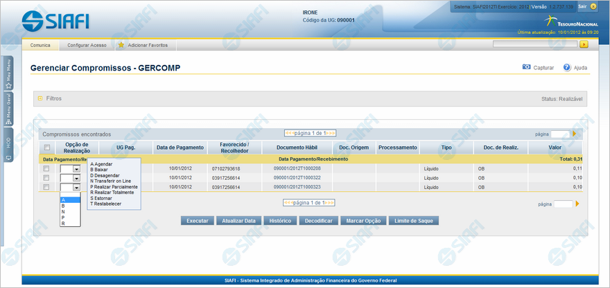This screenshot has width=610, height=288.
Task: Open the Meu Menu side tab
Action: (x=8, y=71)
